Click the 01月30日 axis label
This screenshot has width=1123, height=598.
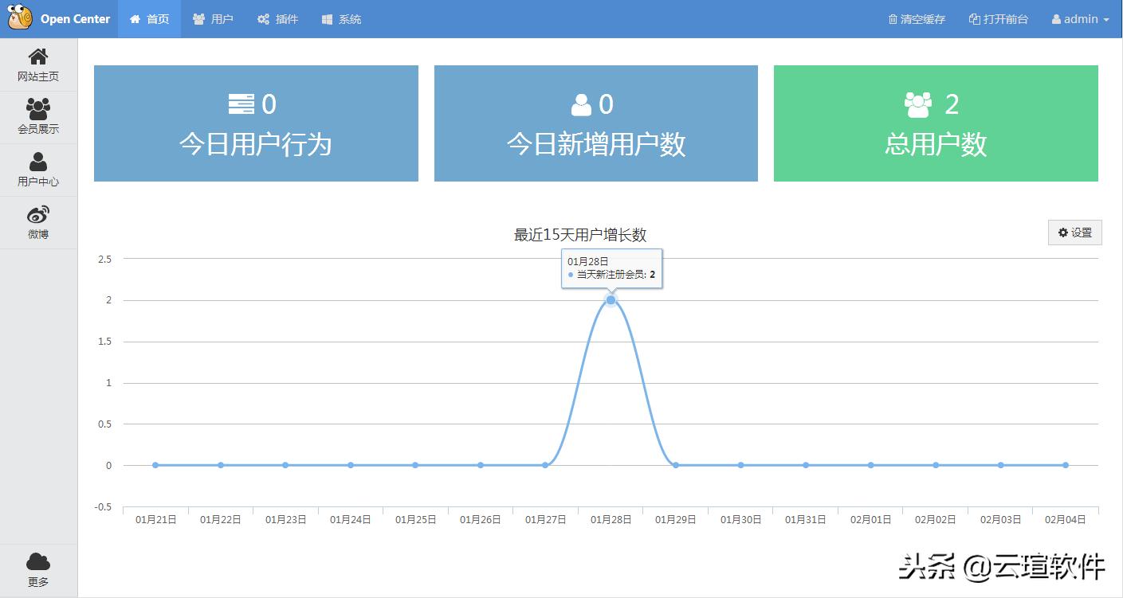[741, 520]
